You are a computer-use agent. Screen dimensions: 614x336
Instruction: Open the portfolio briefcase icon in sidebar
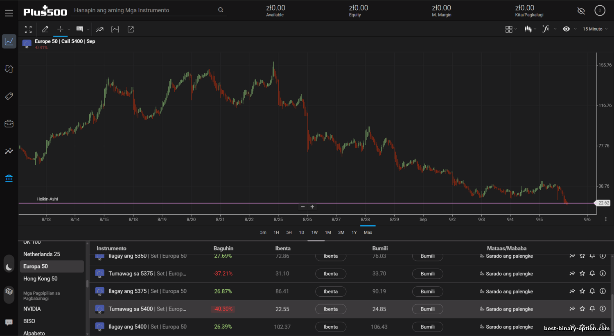click(9, 124)
